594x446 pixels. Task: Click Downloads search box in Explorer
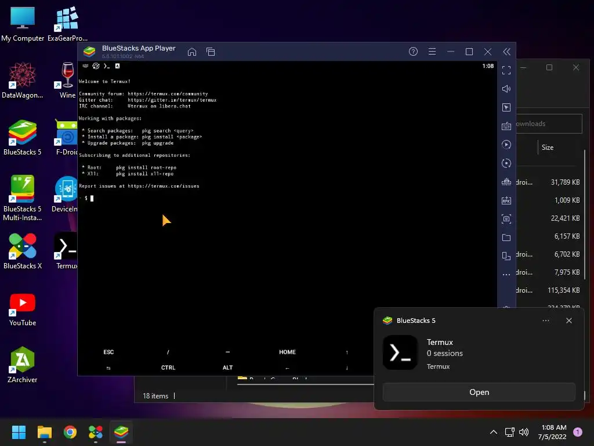(x=549, y=124)
